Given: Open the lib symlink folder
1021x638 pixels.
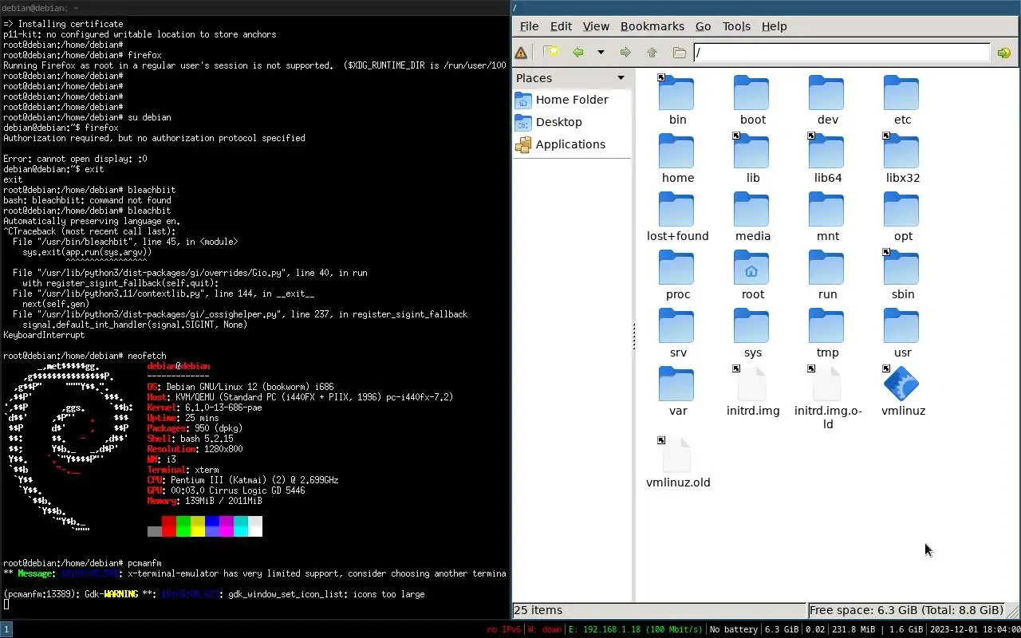Looking at the screenshot, I should point(751,152).
